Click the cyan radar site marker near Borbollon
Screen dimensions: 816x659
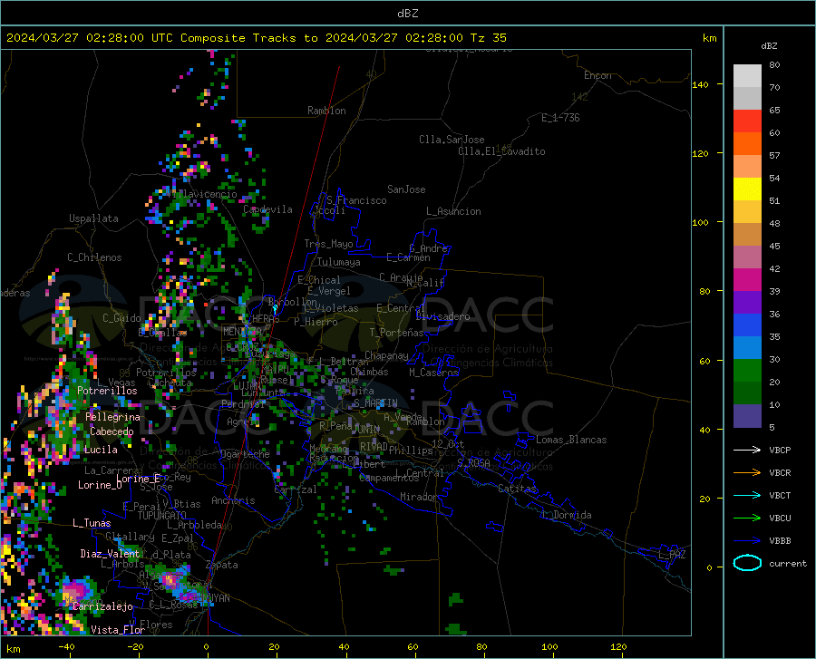tap(275, 308)
